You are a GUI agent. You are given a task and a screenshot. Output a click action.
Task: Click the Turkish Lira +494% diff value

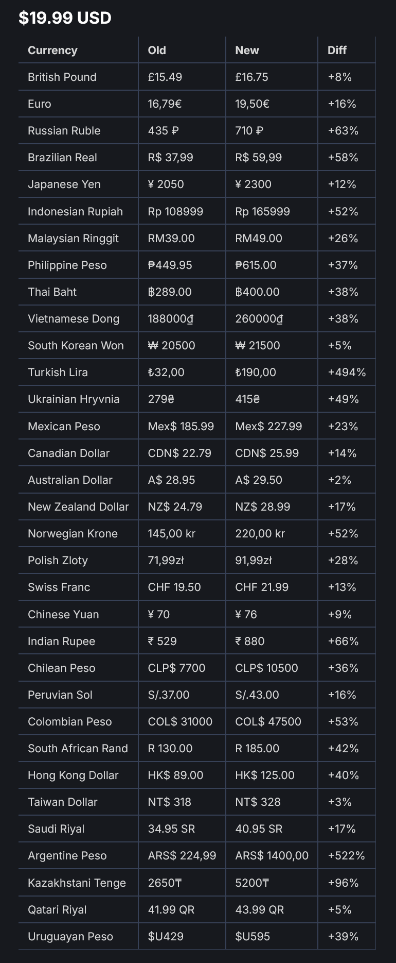347,372
